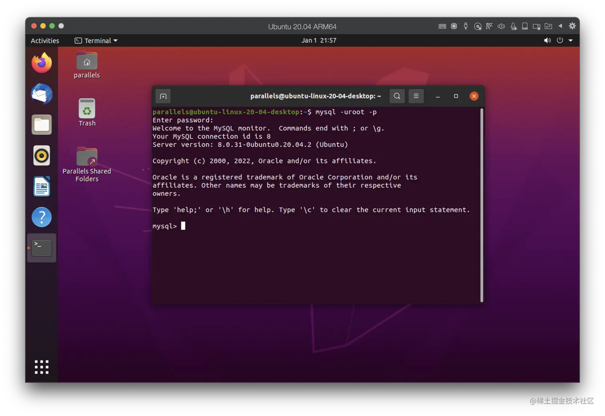Click the 'Copyright (c) 2000, 2022' line
Screen dimensions: 605x416
click(264, 161)
